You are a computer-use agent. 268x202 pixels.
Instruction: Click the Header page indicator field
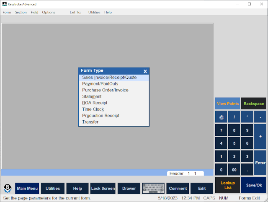tap(185, 173)
